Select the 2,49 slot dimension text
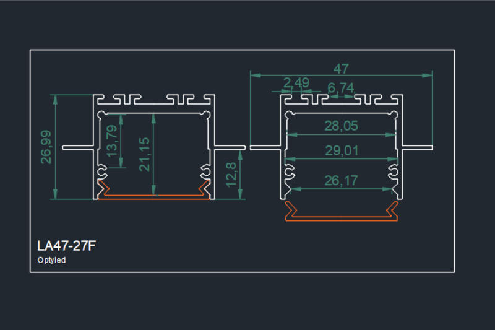The height and width of the screenshot is (330, 495). (x=296, y=84)
